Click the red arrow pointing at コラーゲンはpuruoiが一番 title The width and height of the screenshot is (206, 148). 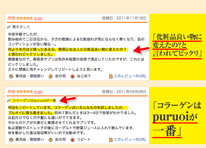pyautogui.click(x=69, y=98)
